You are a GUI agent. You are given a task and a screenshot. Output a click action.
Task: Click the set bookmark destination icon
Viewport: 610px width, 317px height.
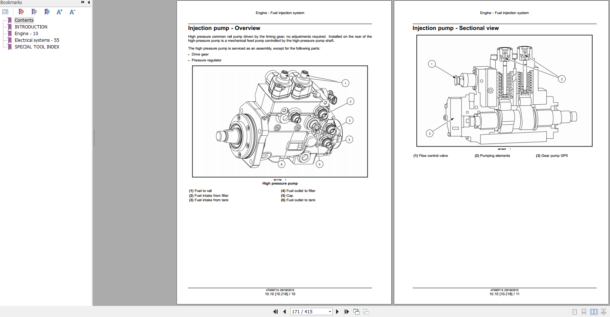[47, 12]
